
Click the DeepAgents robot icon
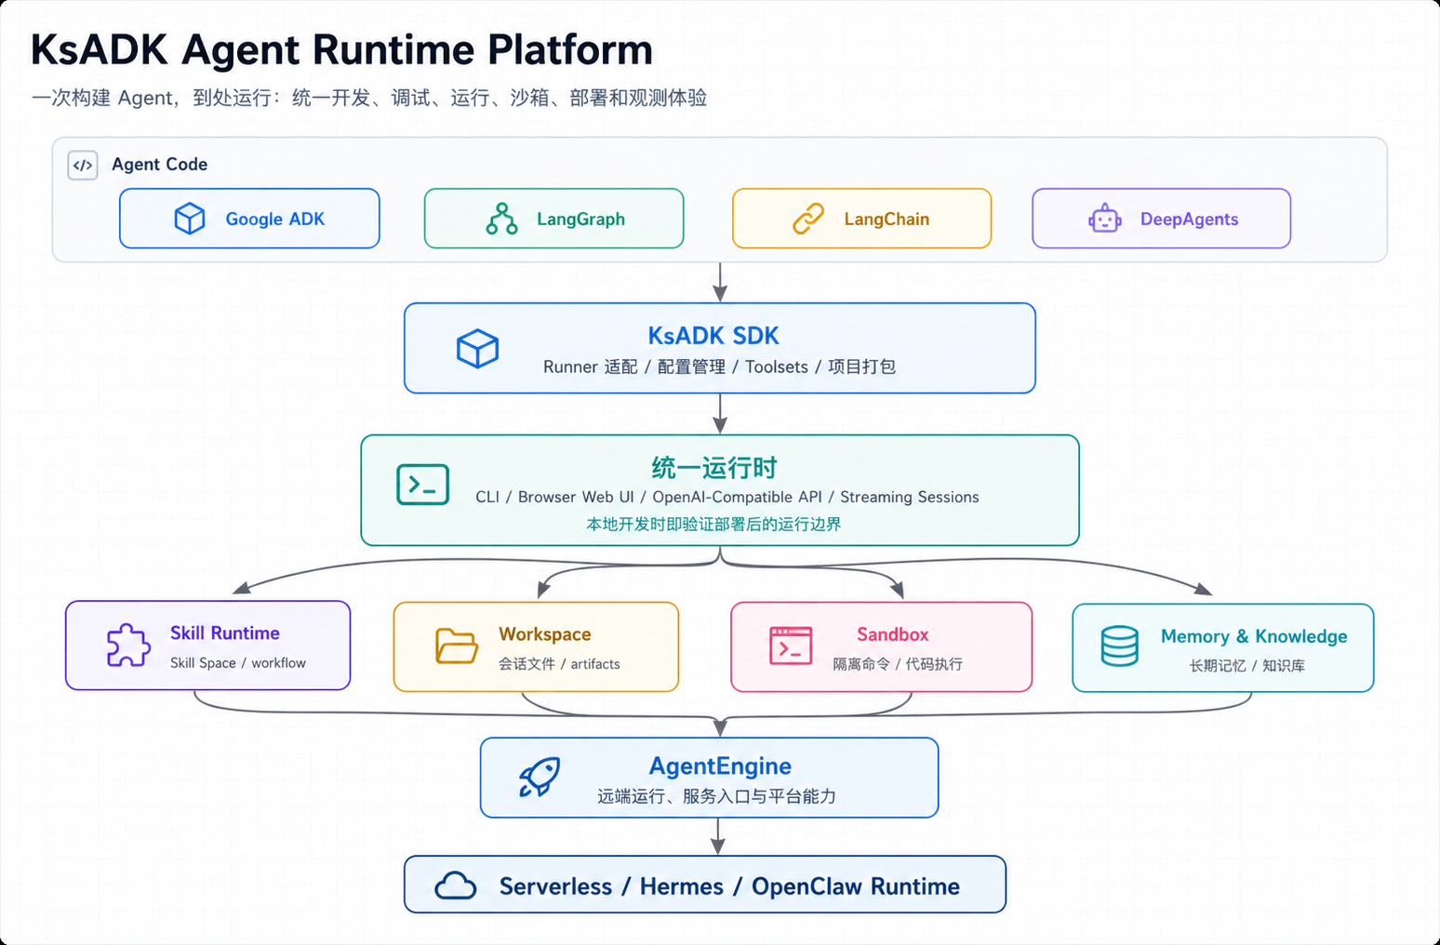tap(1105, 219)
